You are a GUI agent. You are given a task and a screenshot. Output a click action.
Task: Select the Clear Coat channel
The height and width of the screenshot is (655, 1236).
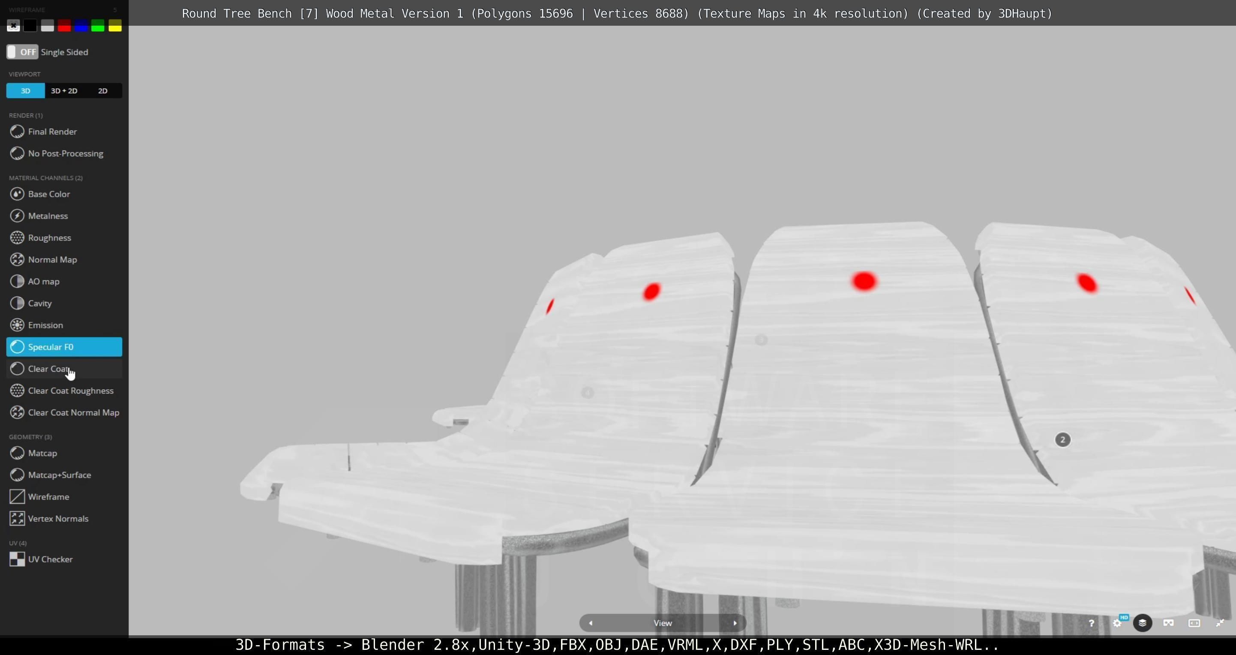click(48, 369)
